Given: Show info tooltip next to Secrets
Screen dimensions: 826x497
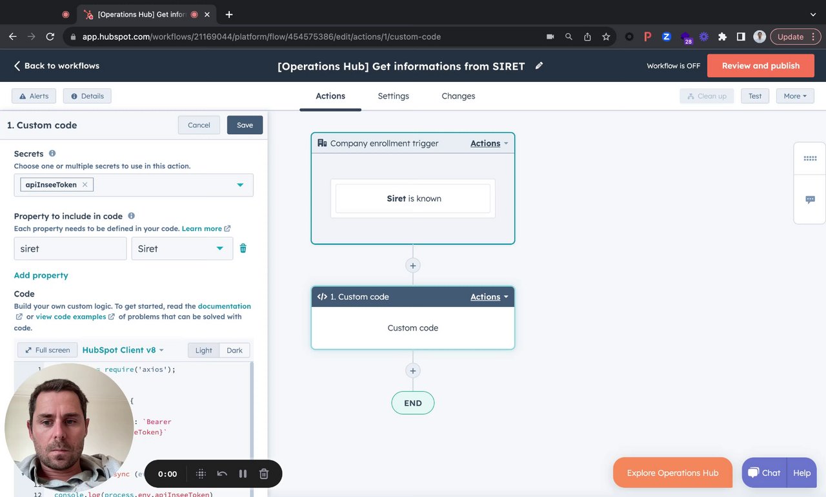Looking at the screenshot, I should click(x=52, y=153).
